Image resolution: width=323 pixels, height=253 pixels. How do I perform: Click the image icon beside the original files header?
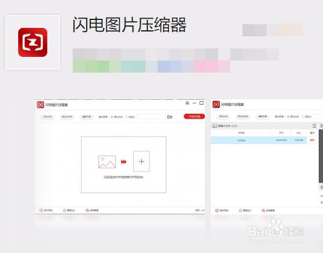pos(215,126)
